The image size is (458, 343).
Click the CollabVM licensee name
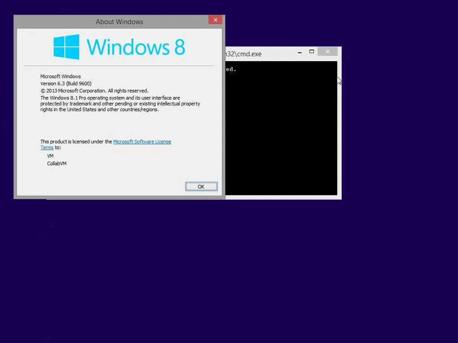click(57, 163)
